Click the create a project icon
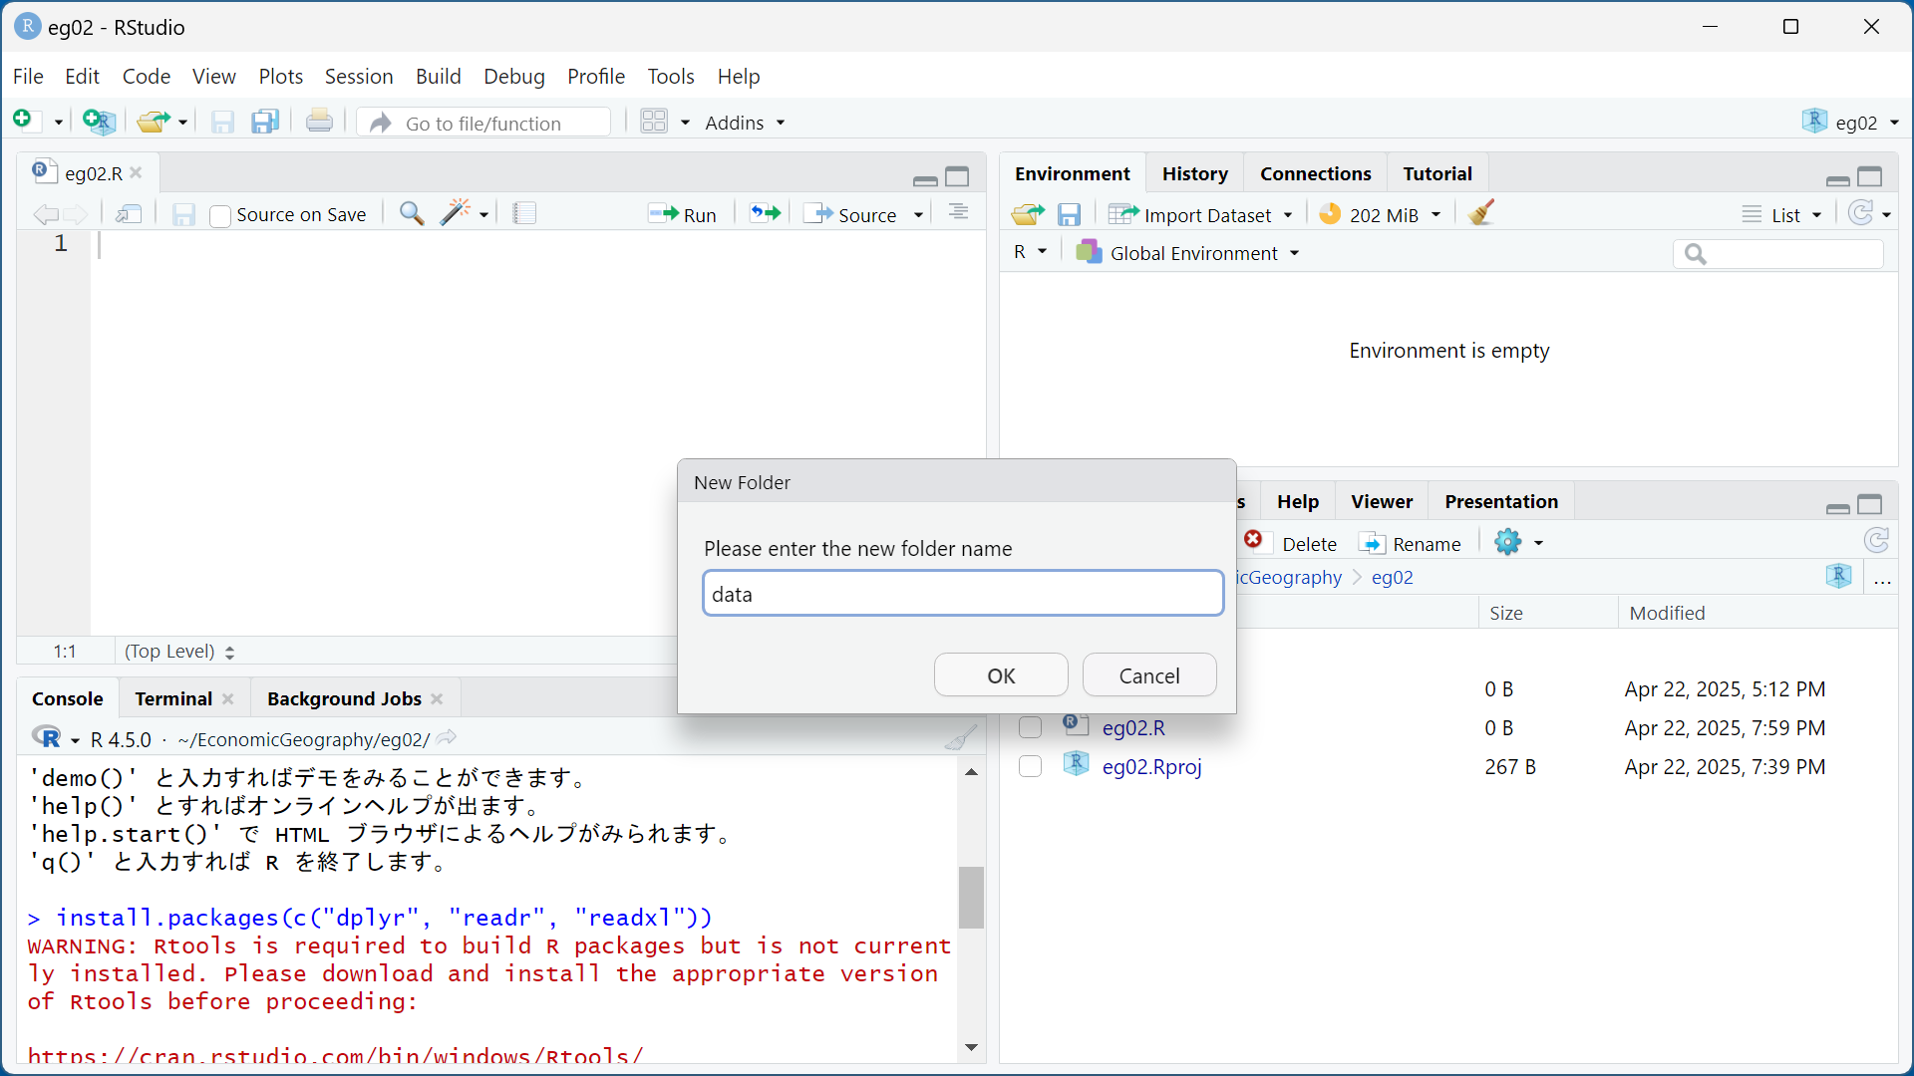This screenshot has height=1076, width=1914. 99,122
